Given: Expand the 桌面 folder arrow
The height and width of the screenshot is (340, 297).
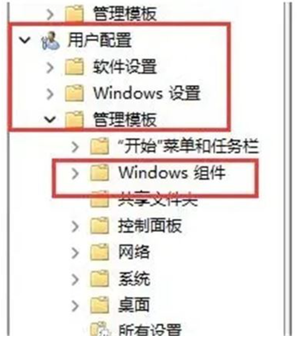Looking at the screenshot, I should click(x=75, y=306).
